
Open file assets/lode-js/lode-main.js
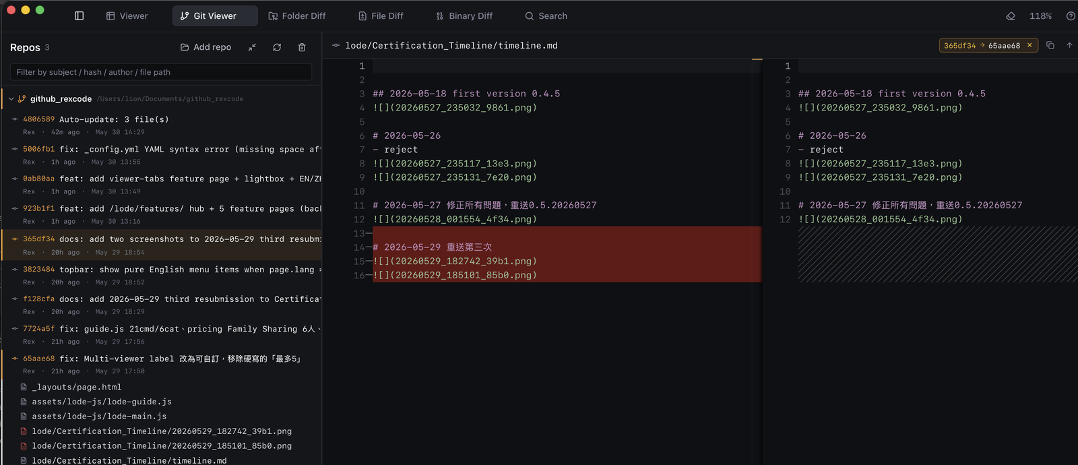coord(99,416)
